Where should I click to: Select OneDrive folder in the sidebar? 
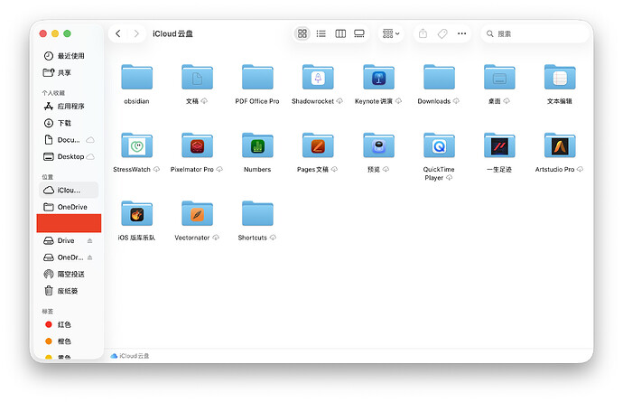[69, 207]
